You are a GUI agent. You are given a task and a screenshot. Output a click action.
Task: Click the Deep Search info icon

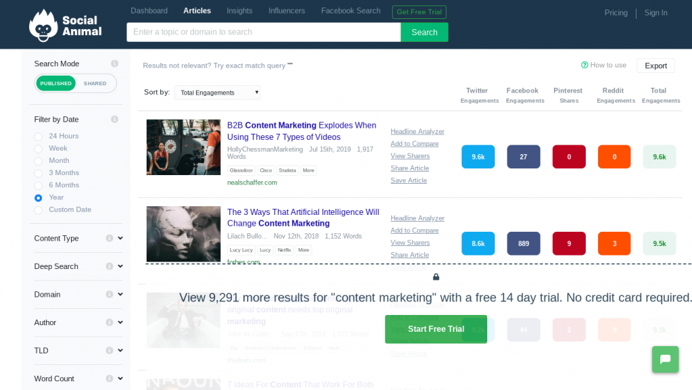tap(109, 266)
